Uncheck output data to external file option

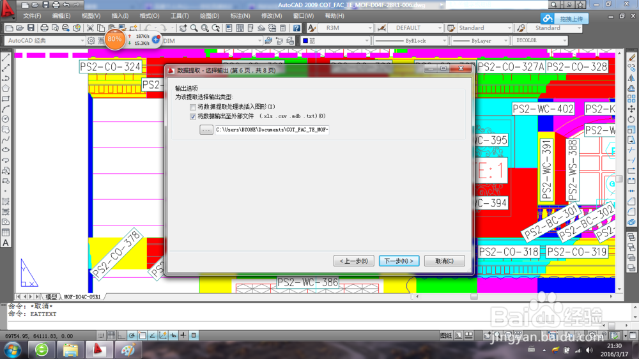tap(193, 116)
